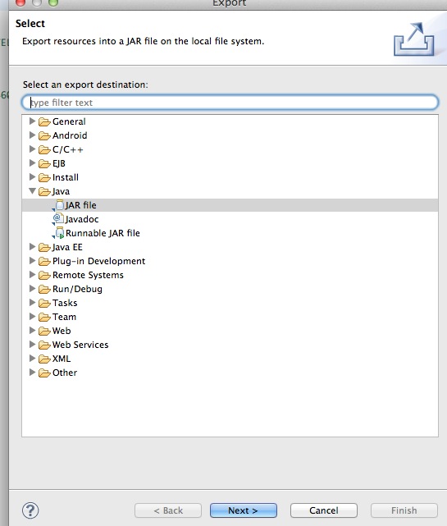The width and height of the screenshot is (447, 526).
Task: Focus the type filter text field
Action: coord(230,103)
